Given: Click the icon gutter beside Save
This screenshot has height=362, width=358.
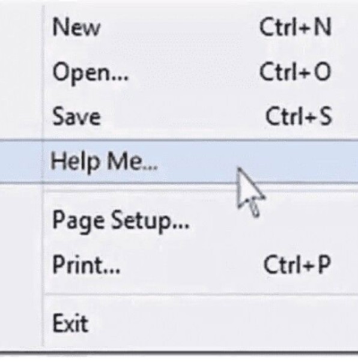Looking at the screenshot, I should 21,116.
